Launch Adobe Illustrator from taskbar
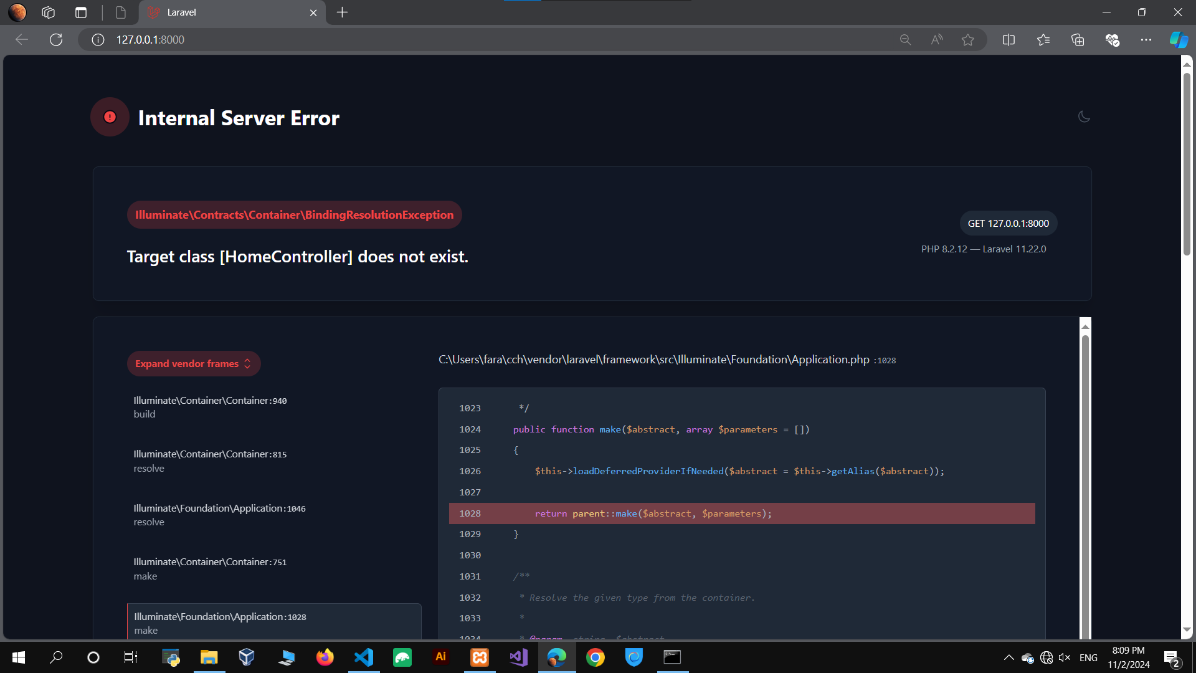This screenshot has height=673, width=1196. [441, 657]
